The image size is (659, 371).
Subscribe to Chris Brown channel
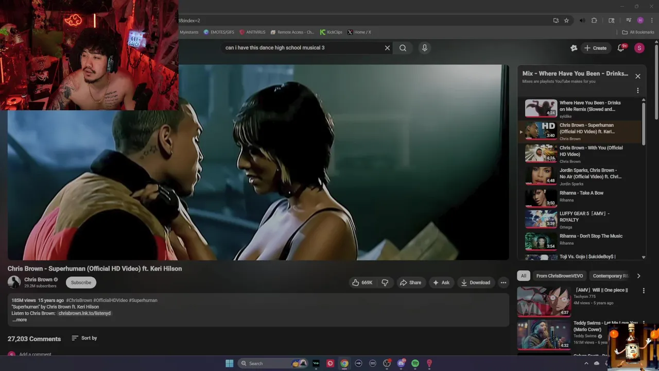81,282
